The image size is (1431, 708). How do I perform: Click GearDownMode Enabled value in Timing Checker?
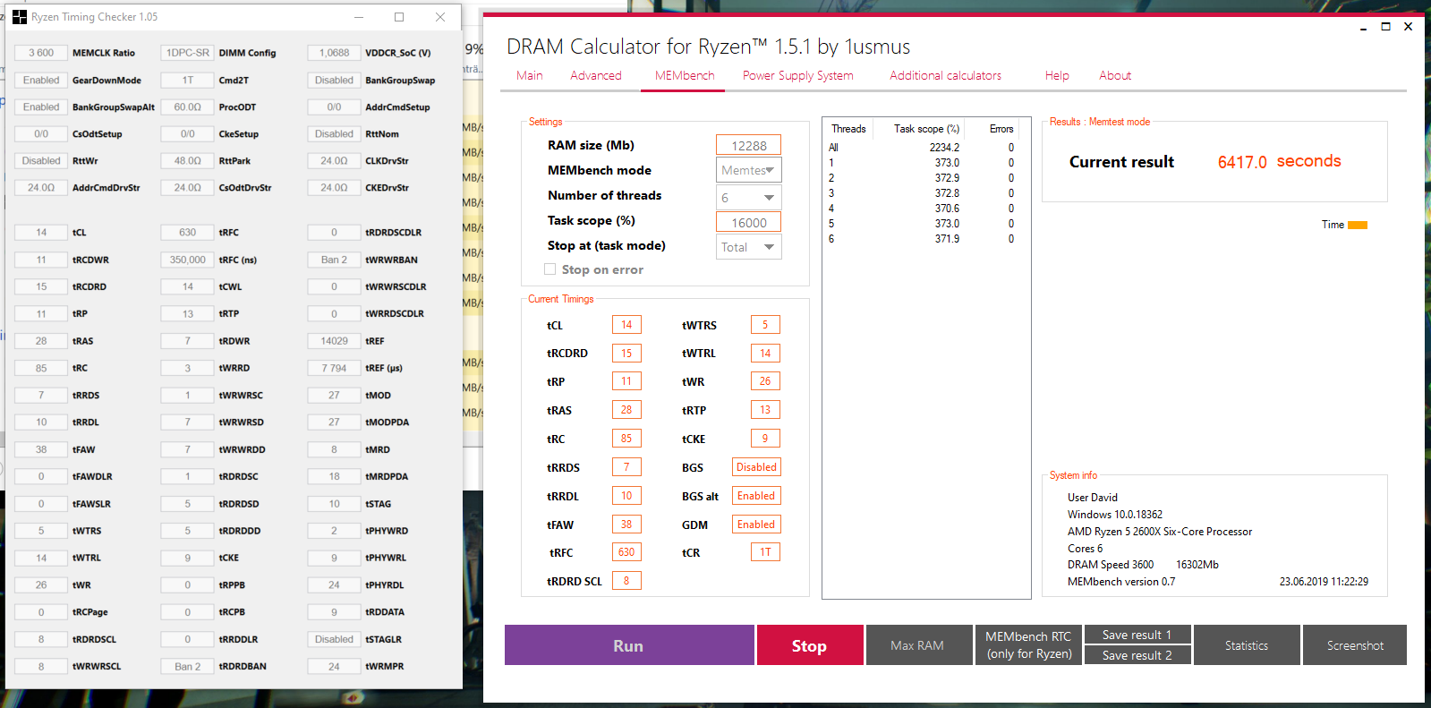click(41, 80)
